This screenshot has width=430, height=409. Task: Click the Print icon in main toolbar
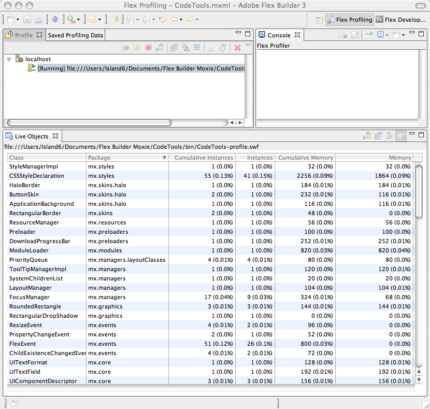click(38, 20)
